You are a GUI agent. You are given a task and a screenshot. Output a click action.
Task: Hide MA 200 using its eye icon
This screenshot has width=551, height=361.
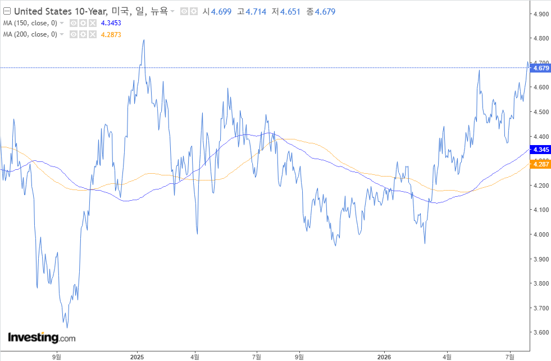click(x=74, y=34)
